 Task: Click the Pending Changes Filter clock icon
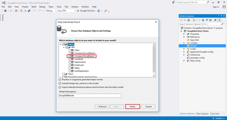194,20
